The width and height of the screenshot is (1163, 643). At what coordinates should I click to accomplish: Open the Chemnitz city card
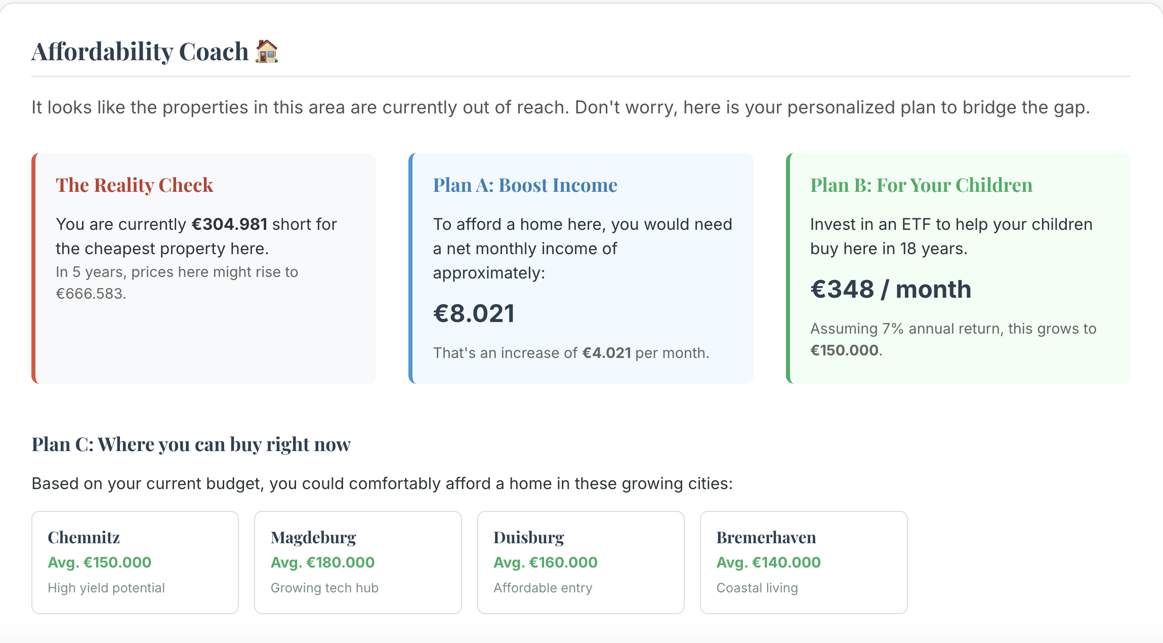click(x=135, y=562)
